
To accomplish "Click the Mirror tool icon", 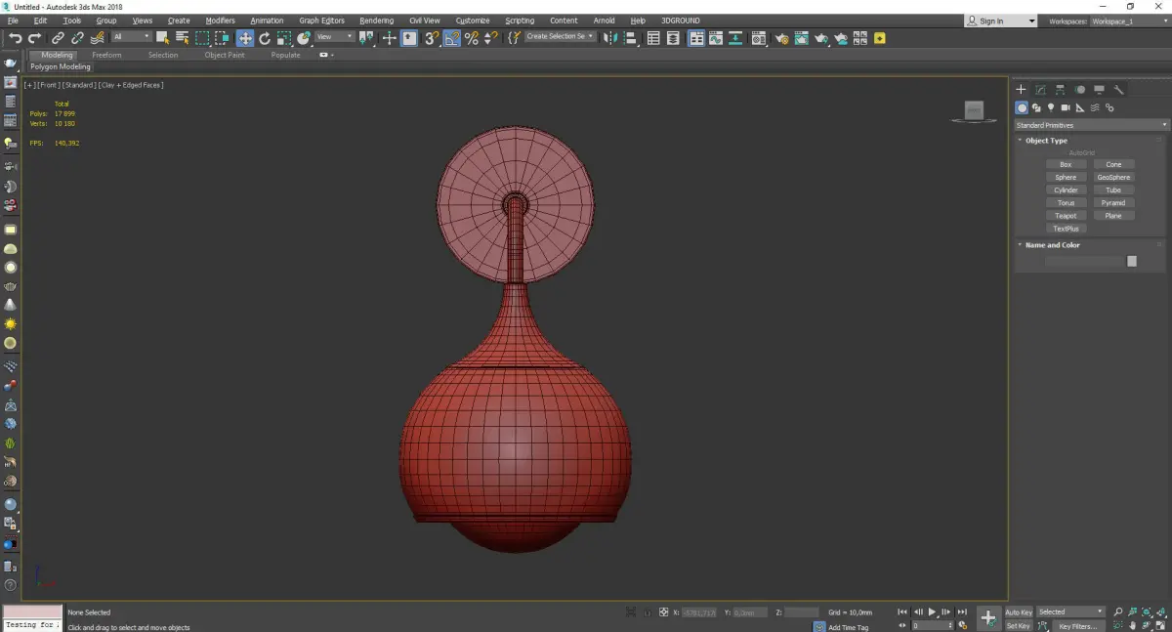I will point(609,38).
